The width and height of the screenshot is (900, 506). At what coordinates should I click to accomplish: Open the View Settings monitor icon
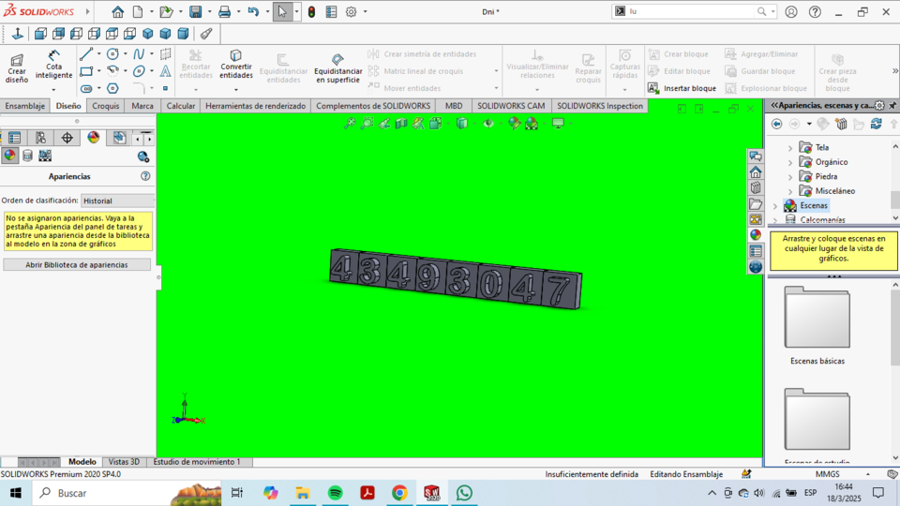(x=558, y=124)
